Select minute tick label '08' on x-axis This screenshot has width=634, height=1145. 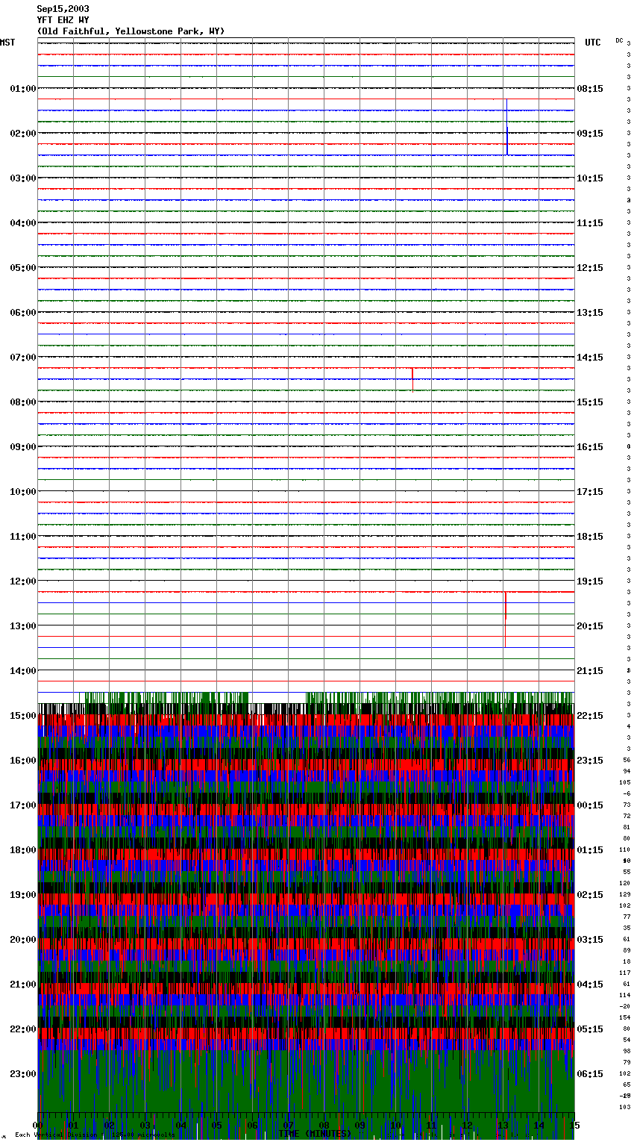click(x=324, y=1125)
